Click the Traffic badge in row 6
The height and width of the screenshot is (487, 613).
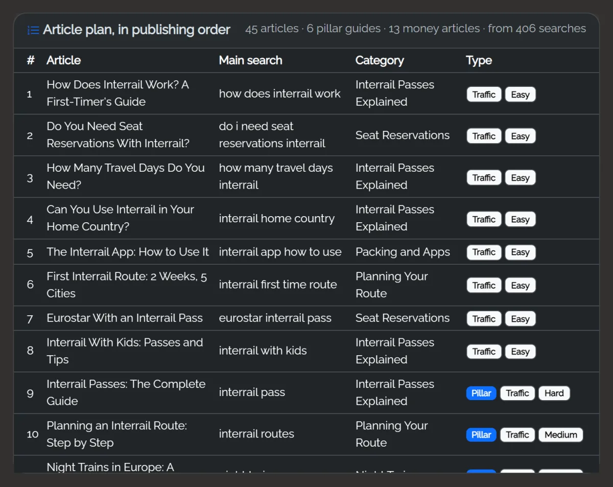pyautogui.click(x=484, y=286)
